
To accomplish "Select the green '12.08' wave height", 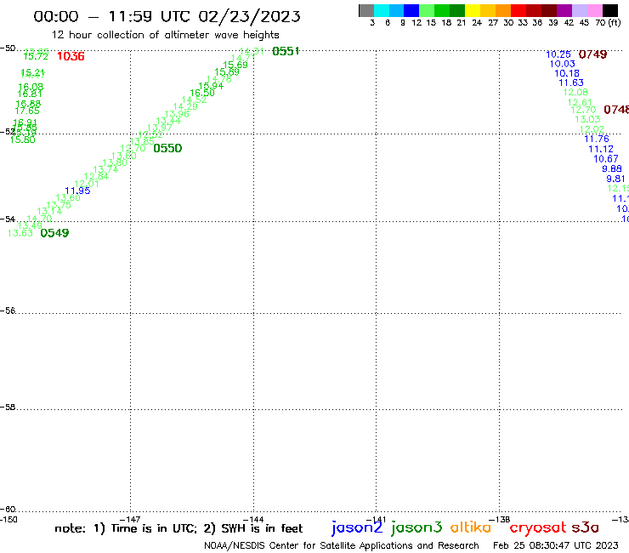I will click(x=575, y=93).
